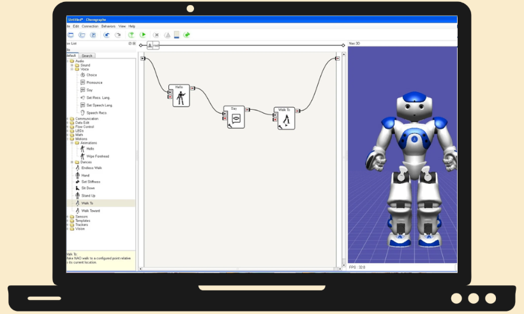Click the Redo arrow in toolbar
Image resolution: width=524 pixels, height=314 pixels.
coord(117,35)
